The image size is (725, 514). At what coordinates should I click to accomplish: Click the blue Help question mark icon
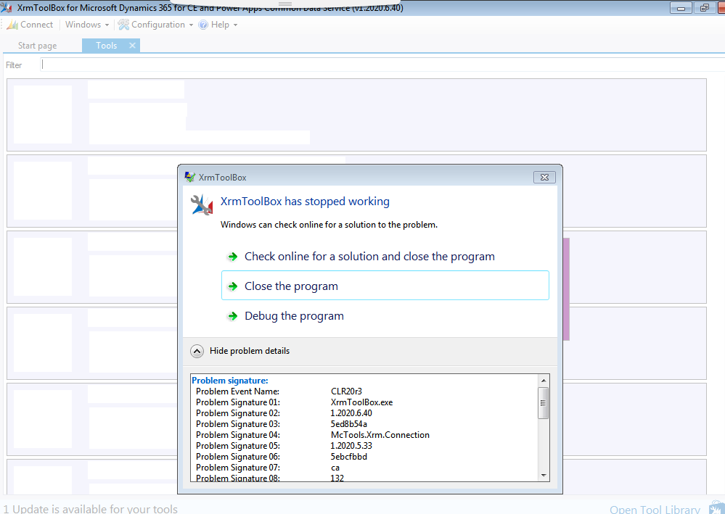(203, 25)
